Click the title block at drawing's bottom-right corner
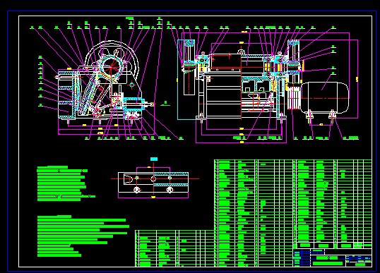Image resolution: width=380 pixels, height=273 pixels. 333,257
